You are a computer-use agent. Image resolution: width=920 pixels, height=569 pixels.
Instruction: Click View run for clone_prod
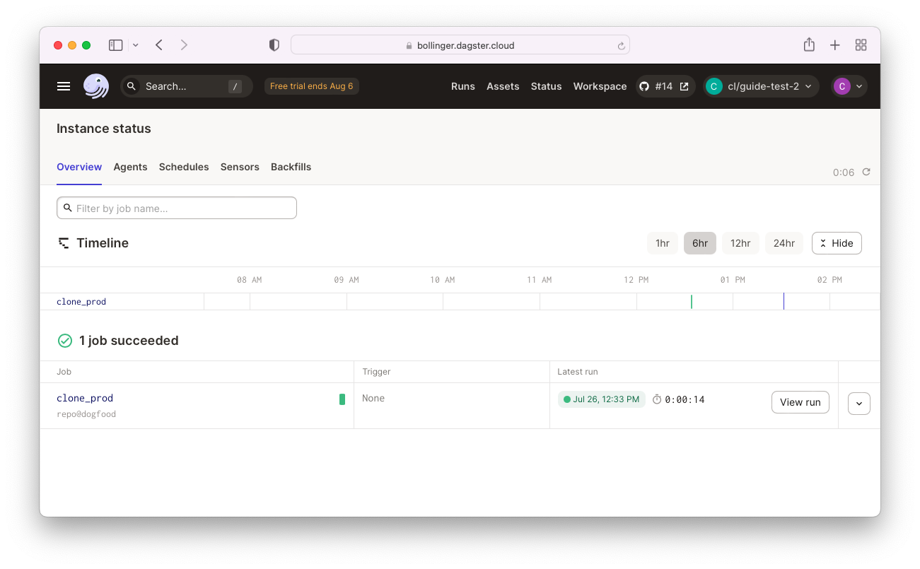click(800, 401)
